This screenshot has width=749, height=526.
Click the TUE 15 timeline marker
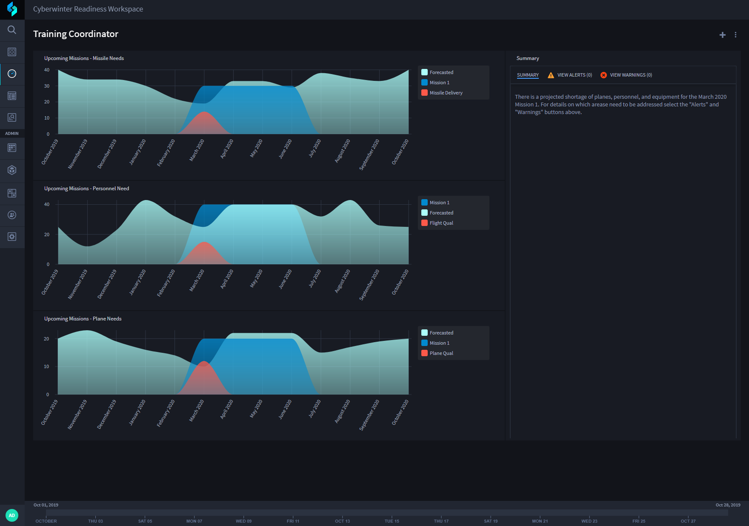392,521
